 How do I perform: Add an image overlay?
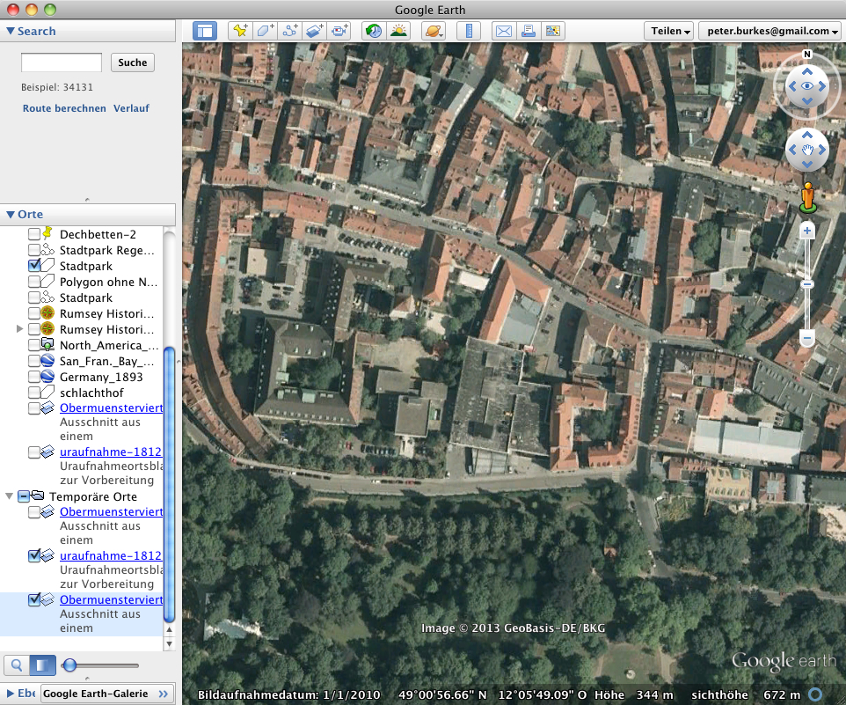[x=315, y=31]
